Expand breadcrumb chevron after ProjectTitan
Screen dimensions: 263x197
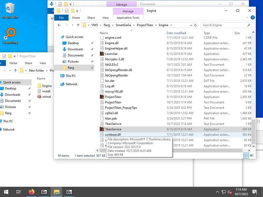(x=156, y=25)
